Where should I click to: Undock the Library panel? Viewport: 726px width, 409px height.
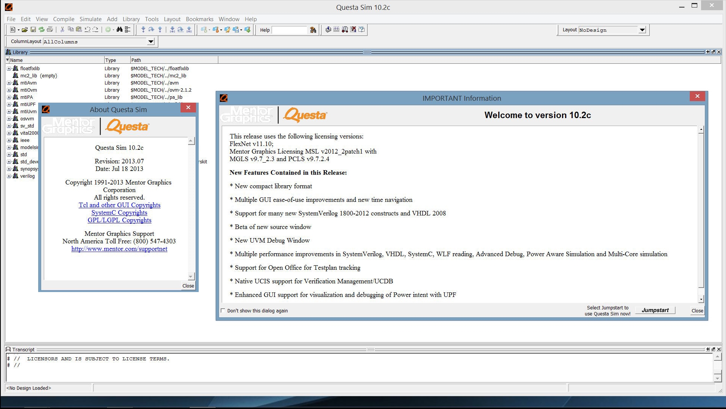point(713,52)
